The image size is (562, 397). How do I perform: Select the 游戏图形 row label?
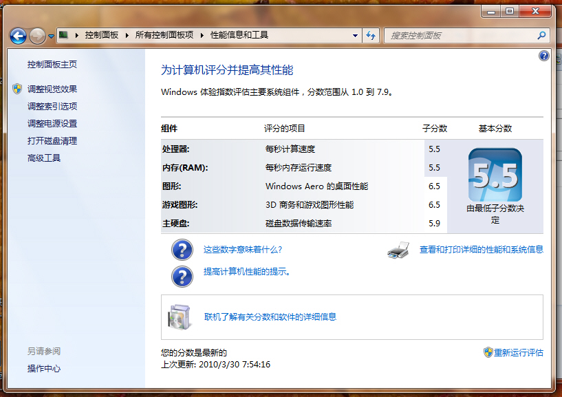(x=180, y=205)
